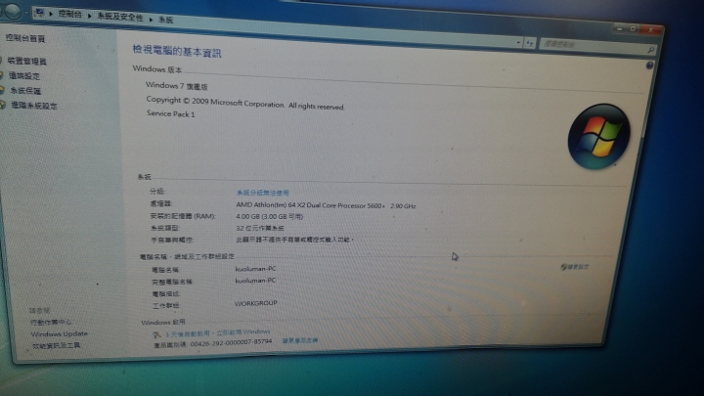This screenshot has height=396, width=704.
Task: Click the 變更設定 link beside computer name
Action: [578, 267]
